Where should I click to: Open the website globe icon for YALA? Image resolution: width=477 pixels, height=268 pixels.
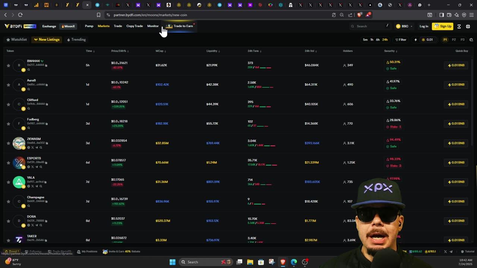click(x=28, y=186)
